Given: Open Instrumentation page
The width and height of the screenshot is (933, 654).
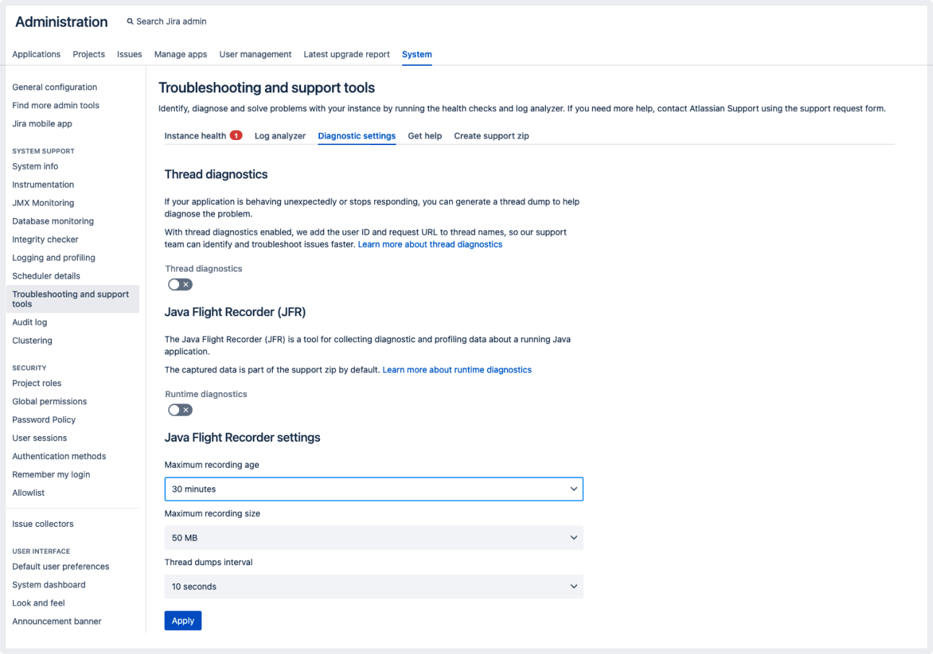Looking at the screenshot, I should (x=43, y=185).
